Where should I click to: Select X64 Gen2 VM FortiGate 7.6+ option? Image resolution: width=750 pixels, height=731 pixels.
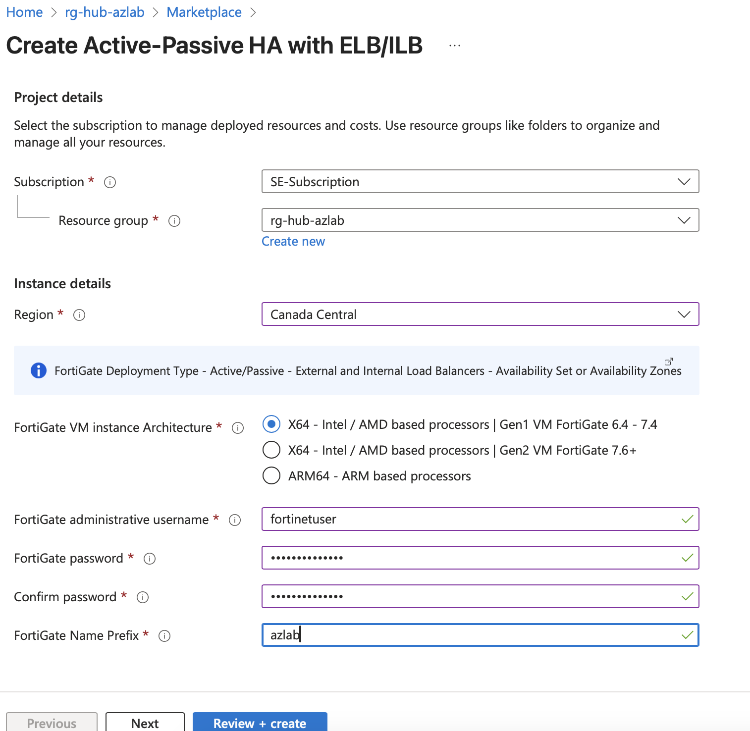pos(271,450)
